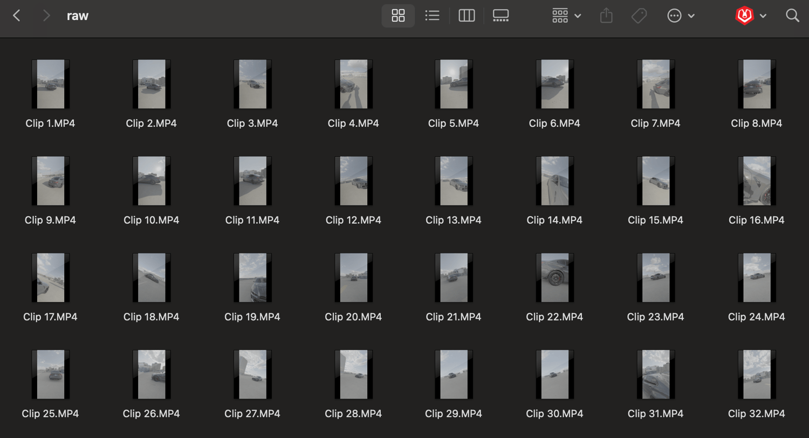The height and width of the screenshot is (438, 809).
Task: Click the file name 'Clip 19.MP4'
Action: click(x=252, y=317)
